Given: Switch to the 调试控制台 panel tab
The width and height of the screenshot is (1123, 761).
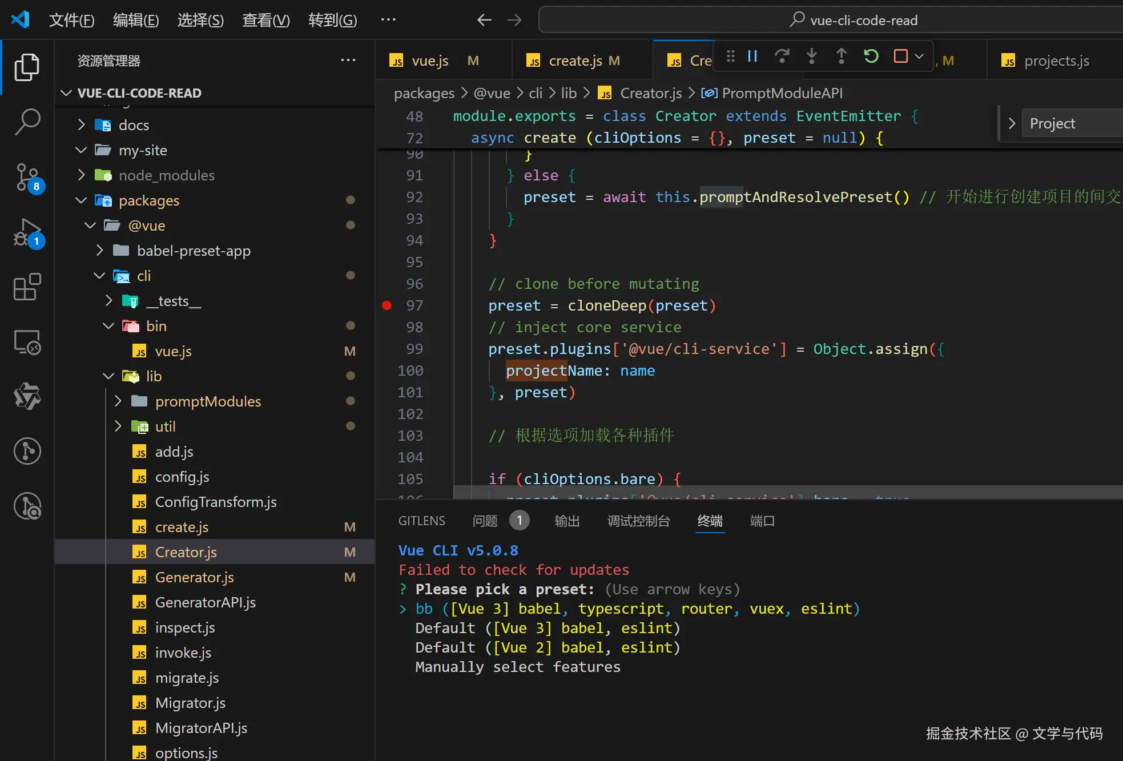Looking at the screenshot, I should pyautogui.click(x=638, y=521).
